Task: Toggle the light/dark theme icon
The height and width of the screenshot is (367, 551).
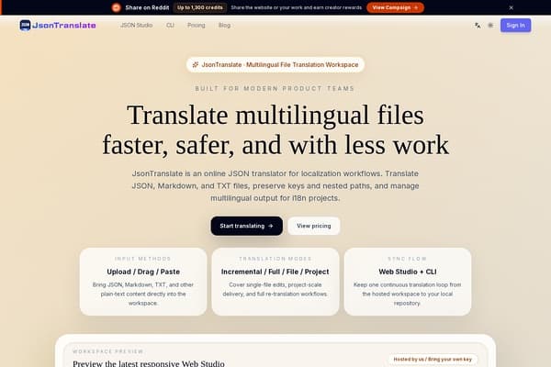Action: pos(490,26)
